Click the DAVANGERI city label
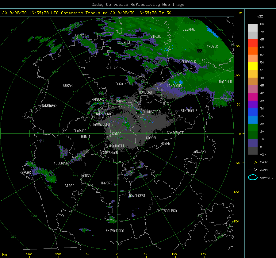Image resolution: width=276 pixels, height=258 pixels. (x=137, y=196)
